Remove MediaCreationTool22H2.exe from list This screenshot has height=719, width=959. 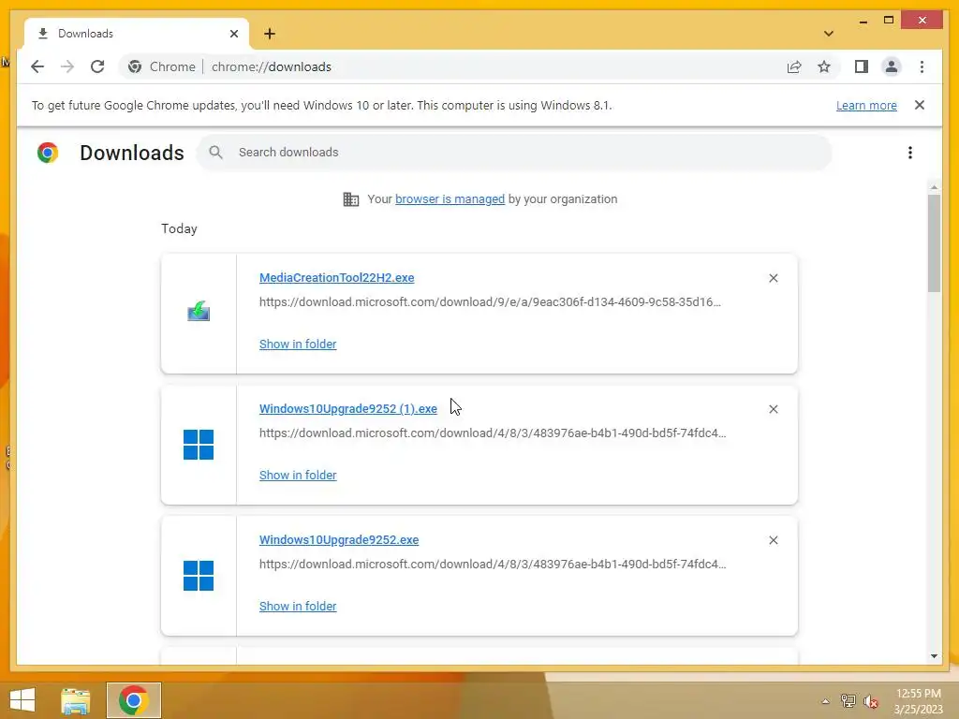pyautogui.click(x=773, y=278)
